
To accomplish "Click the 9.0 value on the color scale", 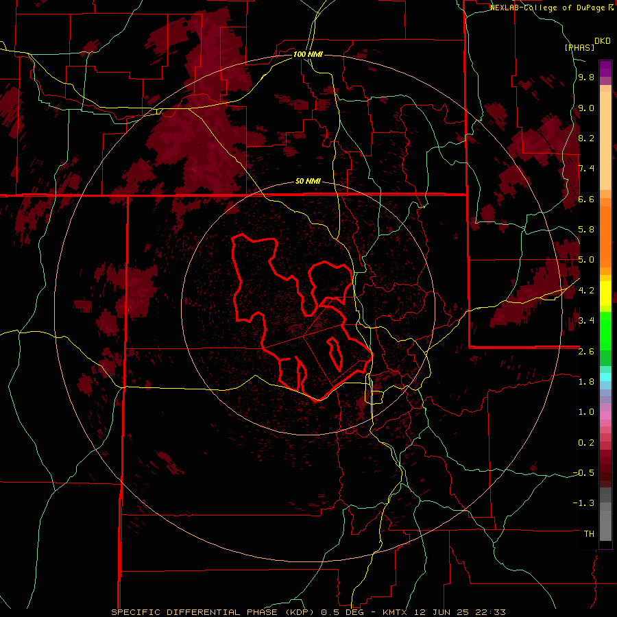I will click(x=586, y=108).
